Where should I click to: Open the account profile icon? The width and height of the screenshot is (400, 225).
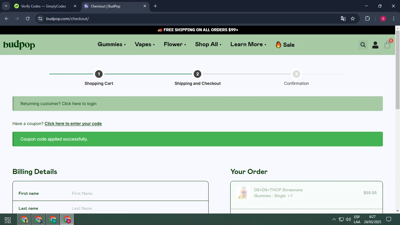tap(375, 45)
